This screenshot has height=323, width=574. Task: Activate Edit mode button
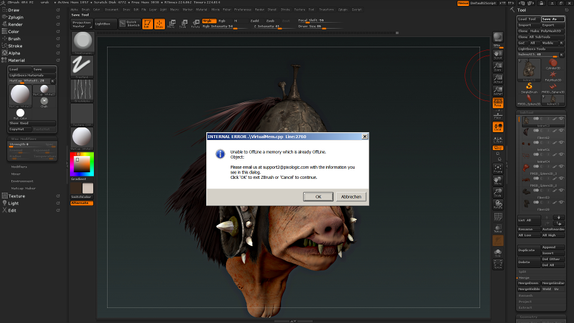148,24
